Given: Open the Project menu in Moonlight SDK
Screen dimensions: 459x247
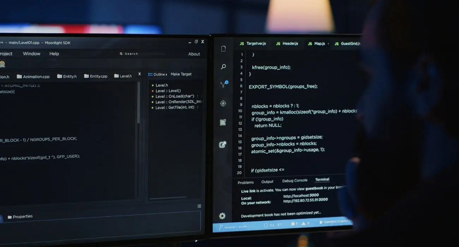Looking at the screenshot, I should click(6, 54).
